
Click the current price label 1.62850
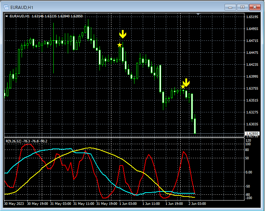(x=252, y=133)
